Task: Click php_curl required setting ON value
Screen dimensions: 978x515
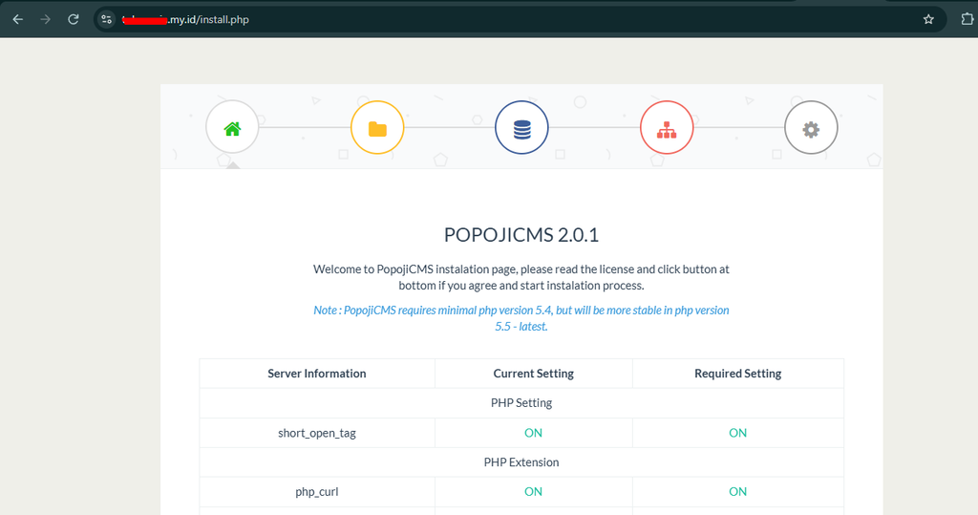Action: [x=738, y=492]
